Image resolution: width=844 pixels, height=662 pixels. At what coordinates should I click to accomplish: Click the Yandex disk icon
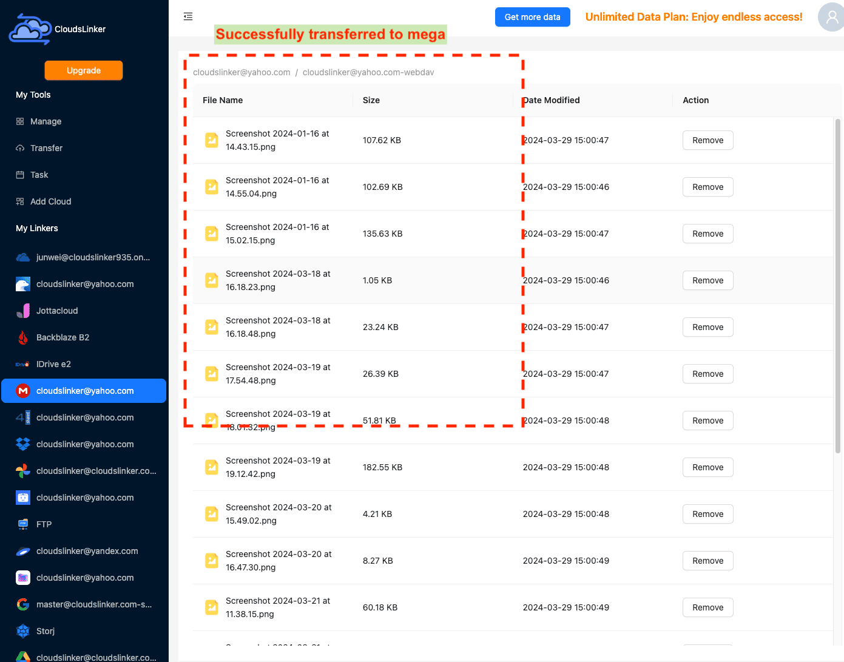23,551
